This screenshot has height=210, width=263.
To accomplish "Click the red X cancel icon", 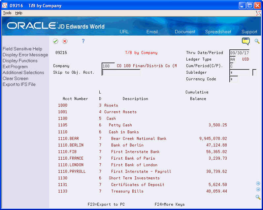I will point(65,41).
